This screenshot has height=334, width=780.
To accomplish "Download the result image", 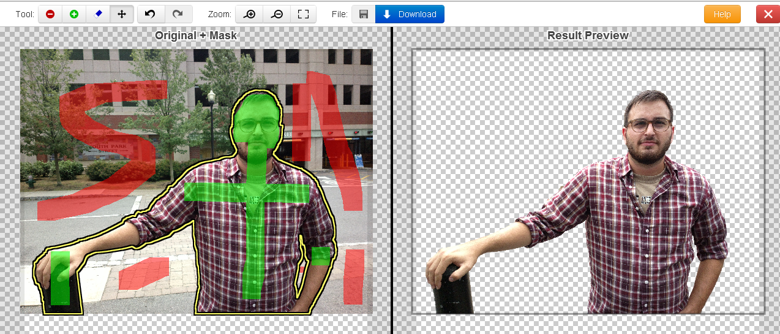I will [x=410, y=14].
